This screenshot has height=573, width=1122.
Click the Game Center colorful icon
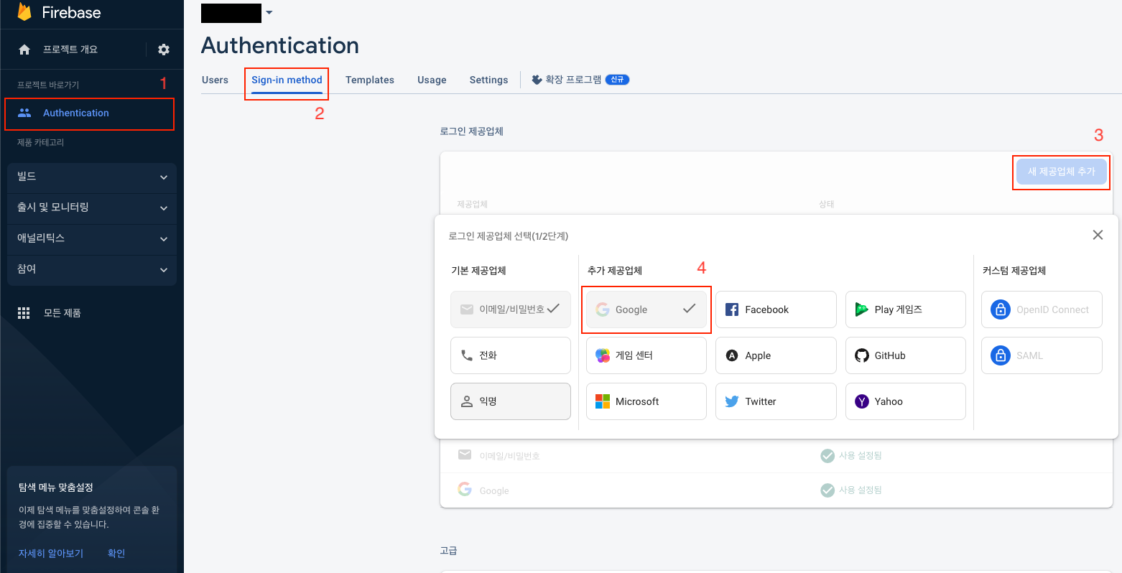click(x=603, y=355)
